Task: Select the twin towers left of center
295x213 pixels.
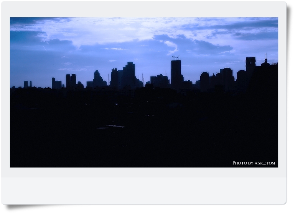Action: (x=71, y=81)
